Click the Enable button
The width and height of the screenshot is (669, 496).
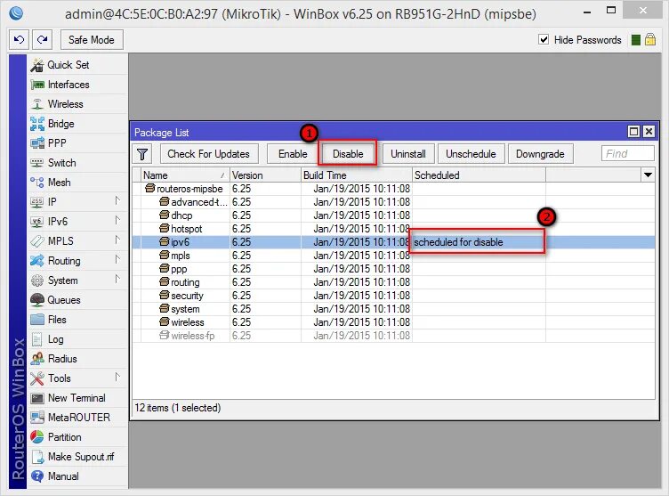tap(293, 154)
